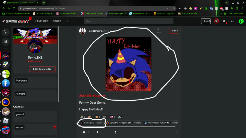246x138 pixels.
Task: Click the pink flamingo sticker reaction
Action: (x=113, y=117)
